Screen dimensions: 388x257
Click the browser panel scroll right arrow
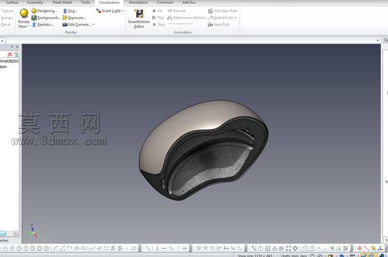[16, 233]
